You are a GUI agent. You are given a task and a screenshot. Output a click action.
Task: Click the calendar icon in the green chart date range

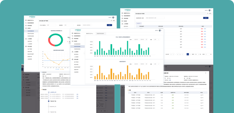(146, 40)
